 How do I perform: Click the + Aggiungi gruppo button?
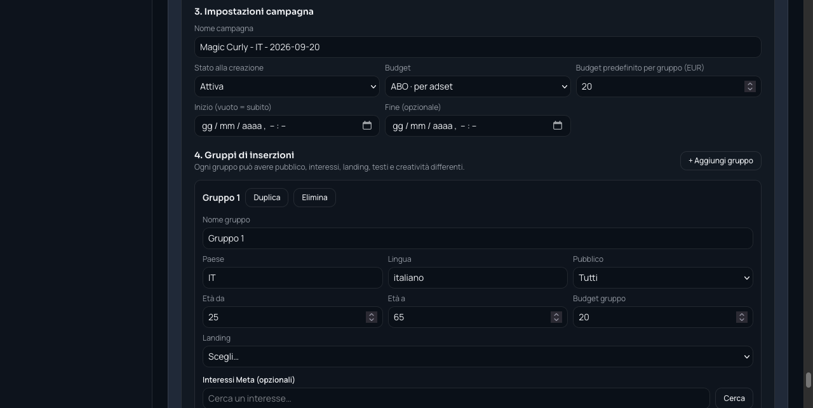(721, 161)
